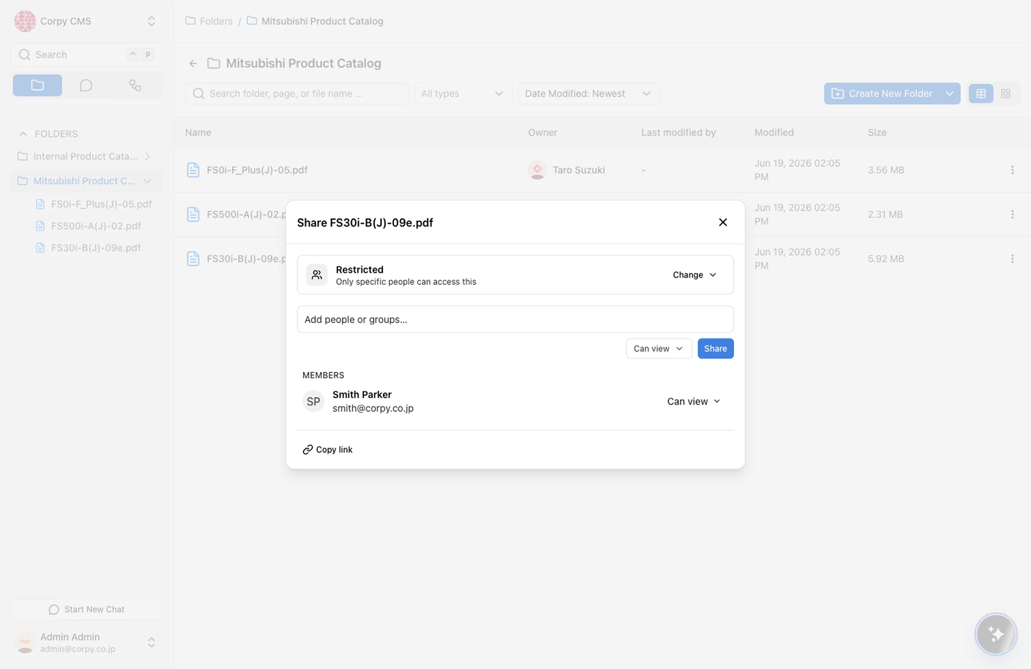Expand the Internal Product Catalog folder

pos(147,156)
